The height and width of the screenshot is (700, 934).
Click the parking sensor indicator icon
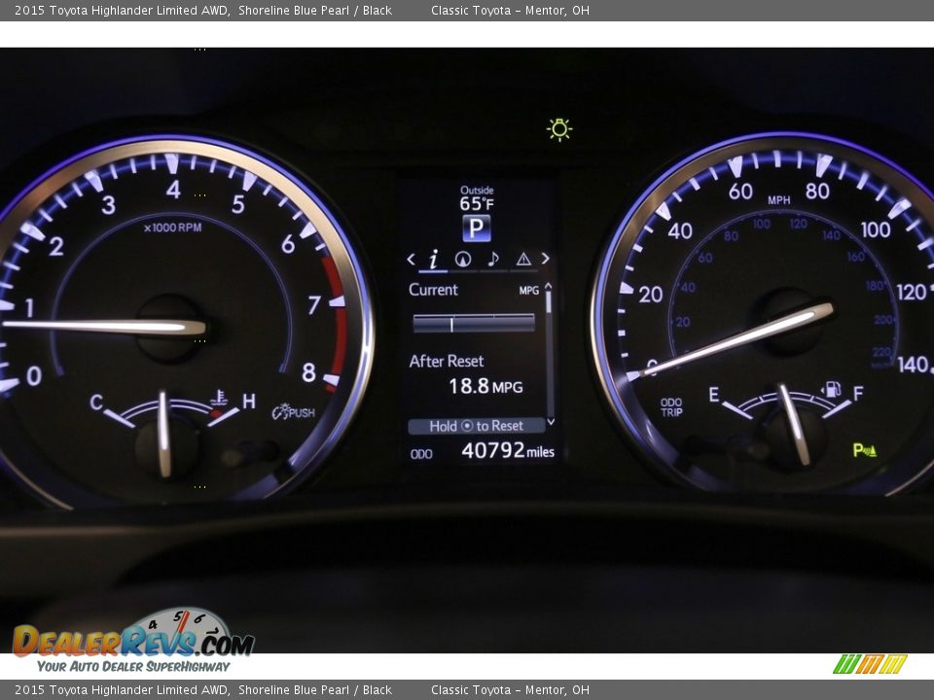click(x=864, y=449)
